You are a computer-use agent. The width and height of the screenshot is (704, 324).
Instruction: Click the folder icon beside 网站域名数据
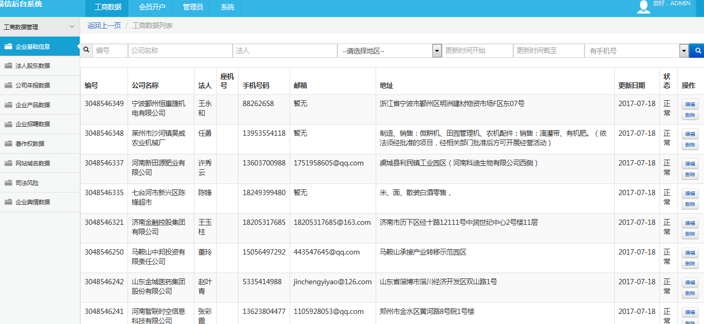pyautogui.click(x=8, y=163)
